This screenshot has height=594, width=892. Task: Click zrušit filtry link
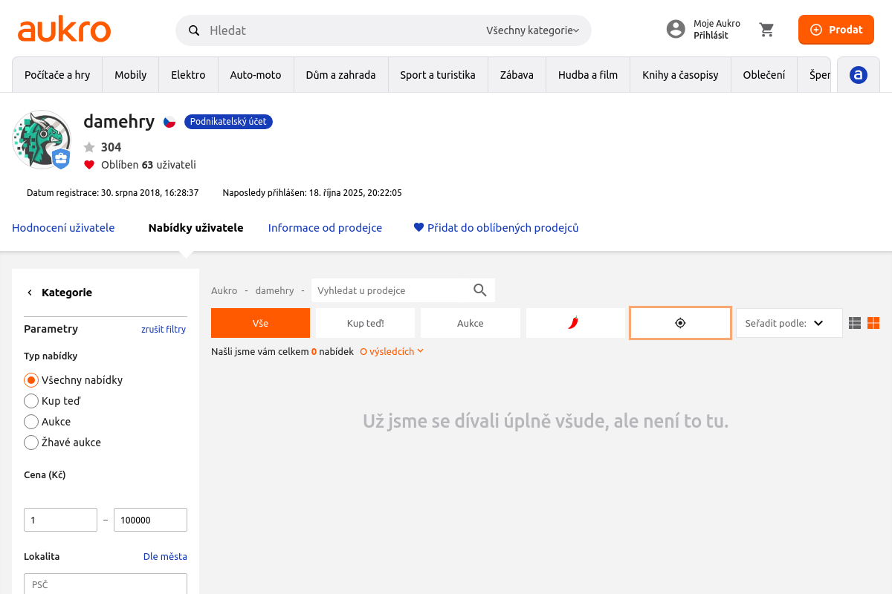164,329
